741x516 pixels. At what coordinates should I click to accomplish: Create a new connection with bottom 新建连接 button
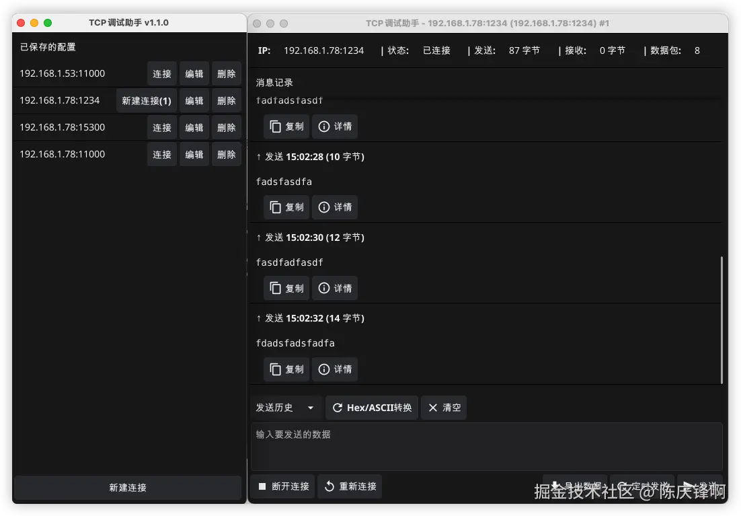point(127,488)
